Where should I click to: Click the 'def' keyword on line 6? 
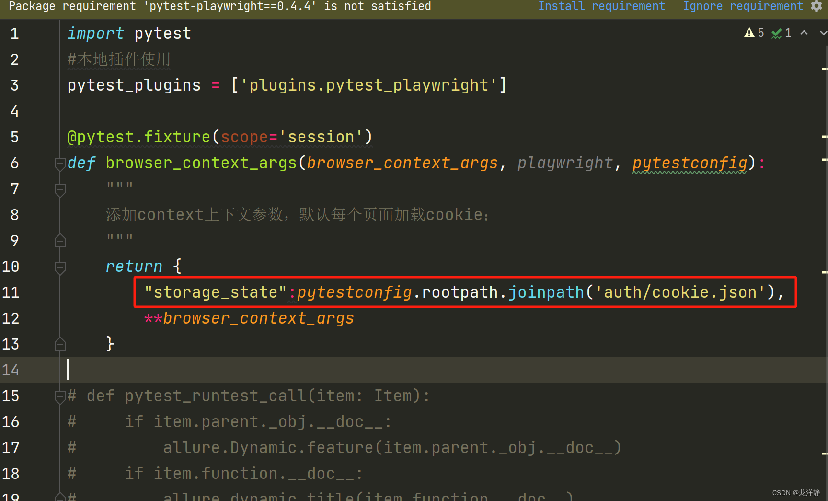click(81, 163)
